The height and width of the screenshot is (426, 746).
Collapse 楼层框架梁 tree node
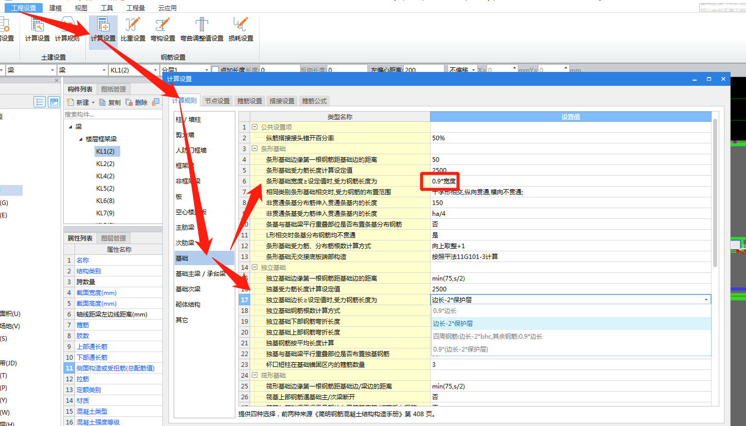tap(81, 139)
